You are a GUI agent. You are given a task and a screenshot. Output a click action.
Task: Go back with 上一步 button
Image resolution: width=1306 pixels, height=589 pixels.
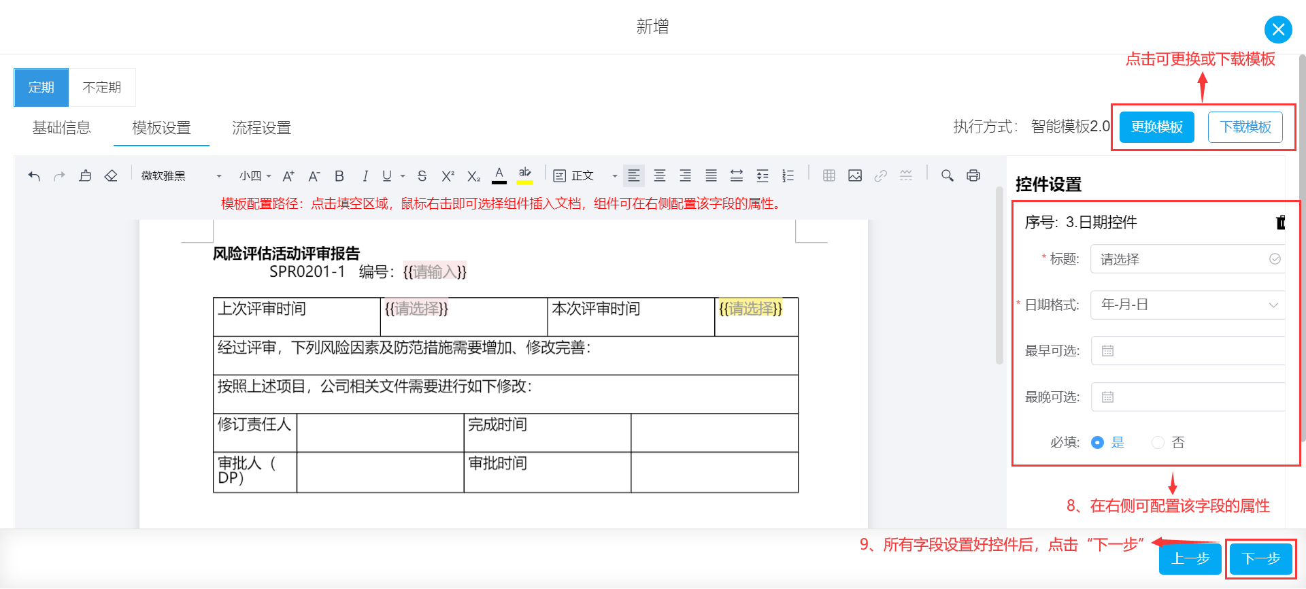pyautogui.click(x=1190, y=559)
